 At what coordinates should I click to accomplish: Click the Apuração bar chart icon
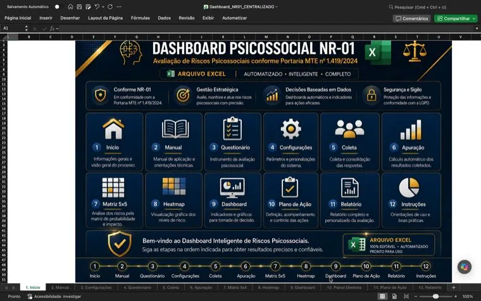(411, 130)
